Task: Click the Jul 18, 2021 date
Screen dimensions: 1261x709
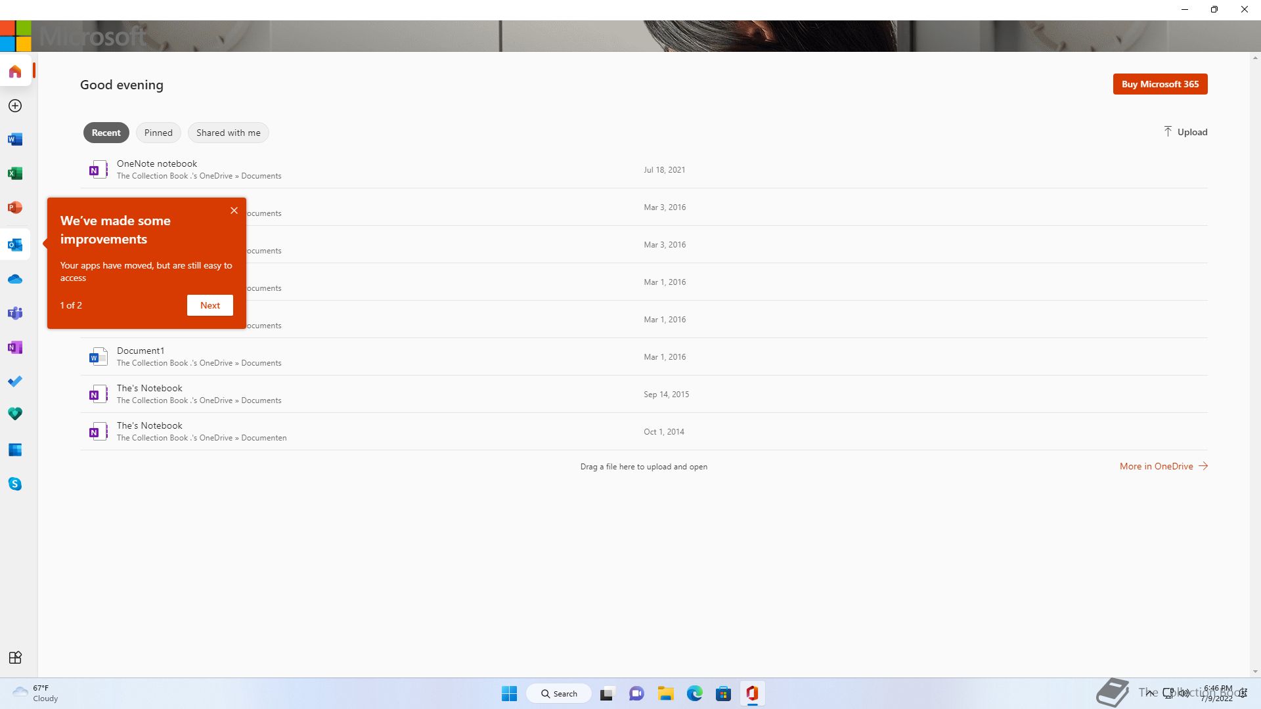Action: point(664,169)
